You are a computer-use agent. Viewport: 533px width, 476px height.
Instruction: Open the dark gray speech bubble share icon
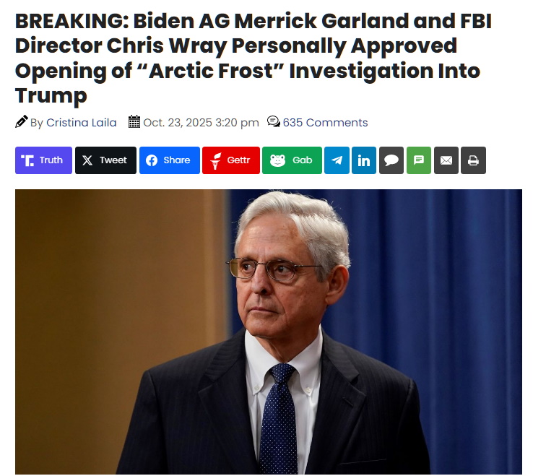[x=391, y=160]
